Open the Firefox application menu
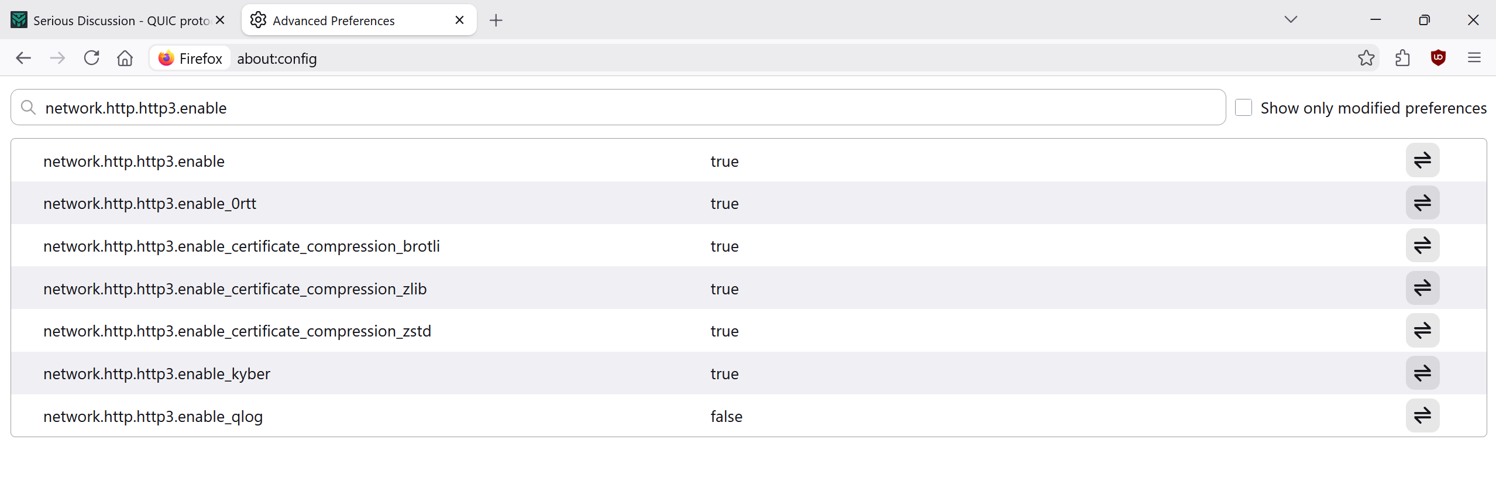 (x=1474, y=58)
